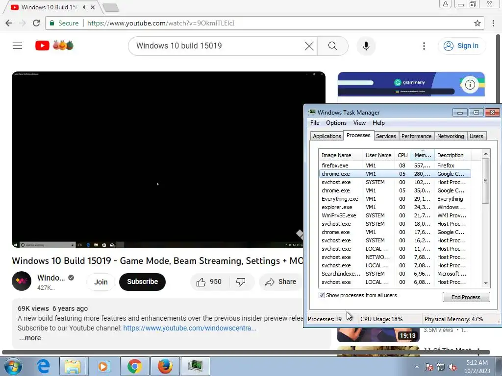
Task: Sort by User Name column
Action: (x=378, y=155)
